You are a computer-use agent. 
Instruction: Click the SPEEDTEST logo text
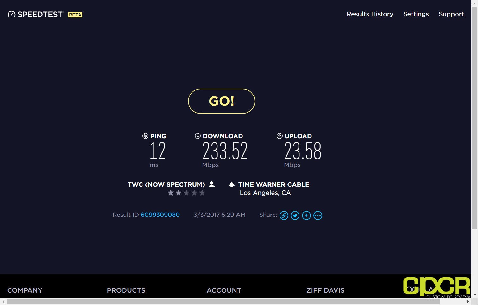point(40,15)
